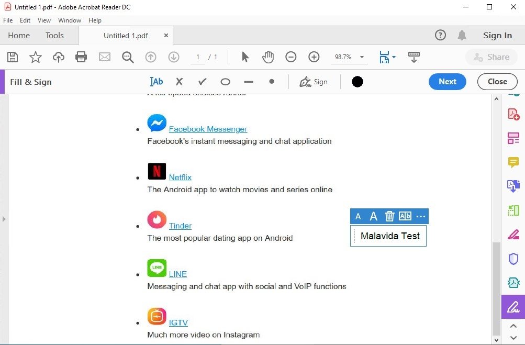Upload file to cloud icon
Viewport: 525px width, 345px height.
coord(59,57)
